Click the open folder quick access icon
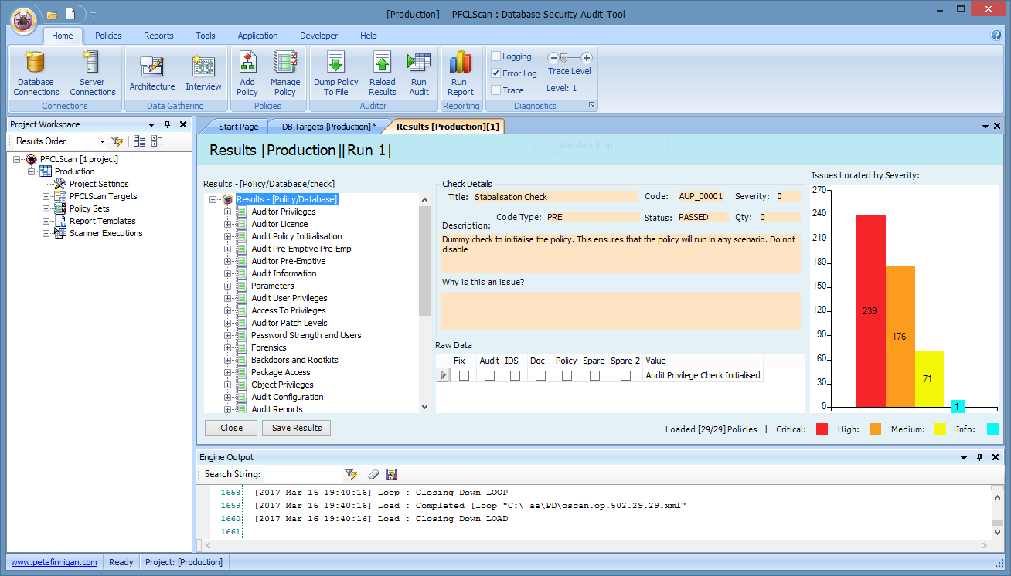The width and height of the screenshot is (1011, 576). point(53,14)
